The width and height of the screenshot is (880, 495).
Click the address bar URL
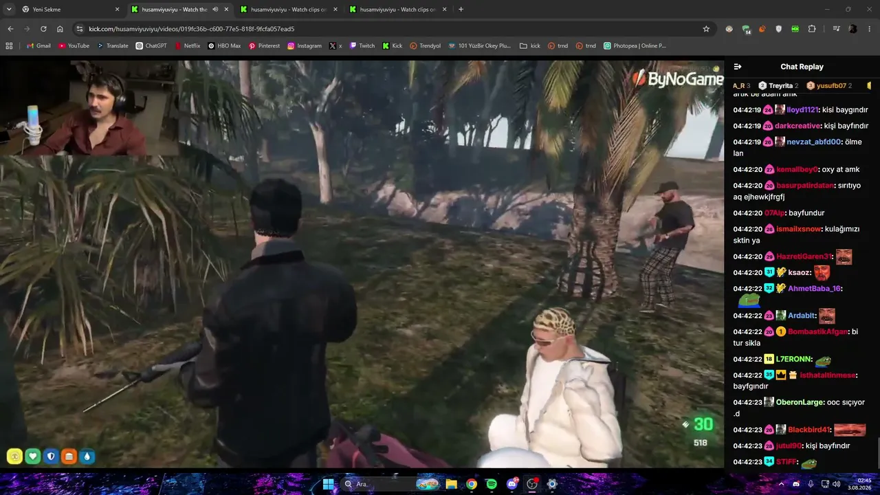(x=191, y=29)
